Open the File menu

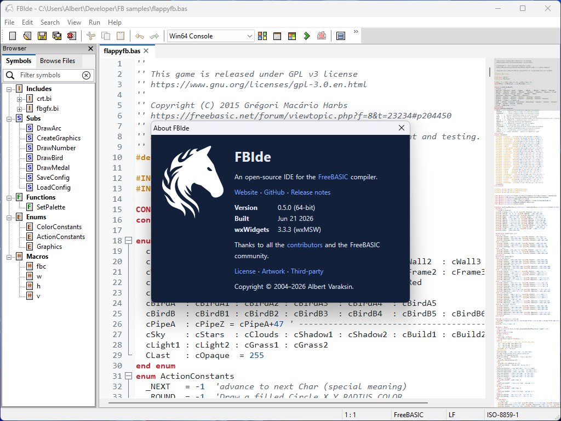click(9, 22)
